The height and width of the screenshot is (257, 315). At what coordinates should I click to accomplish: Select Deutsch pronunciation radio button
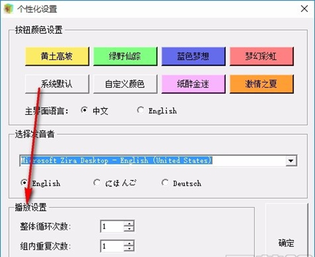[165, 183]
